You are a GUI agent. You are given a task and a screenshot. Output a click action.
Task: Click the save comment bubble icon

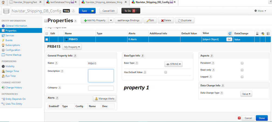pyautogui.click(x=93, y=11)
